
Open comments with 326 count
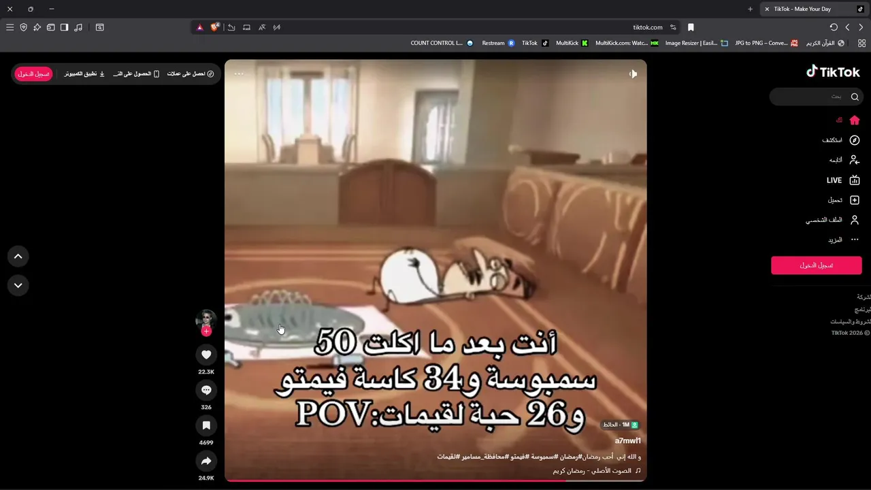206,390
